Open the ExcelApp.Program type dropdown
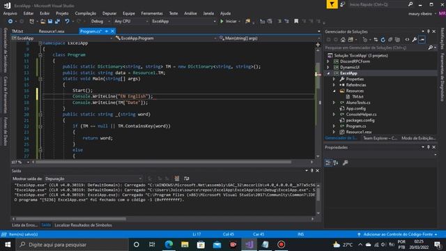The height and width of the screenshot is (251, 446). [165, 38]
